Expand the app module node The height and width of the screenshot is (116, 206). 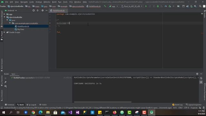[4, 14]
